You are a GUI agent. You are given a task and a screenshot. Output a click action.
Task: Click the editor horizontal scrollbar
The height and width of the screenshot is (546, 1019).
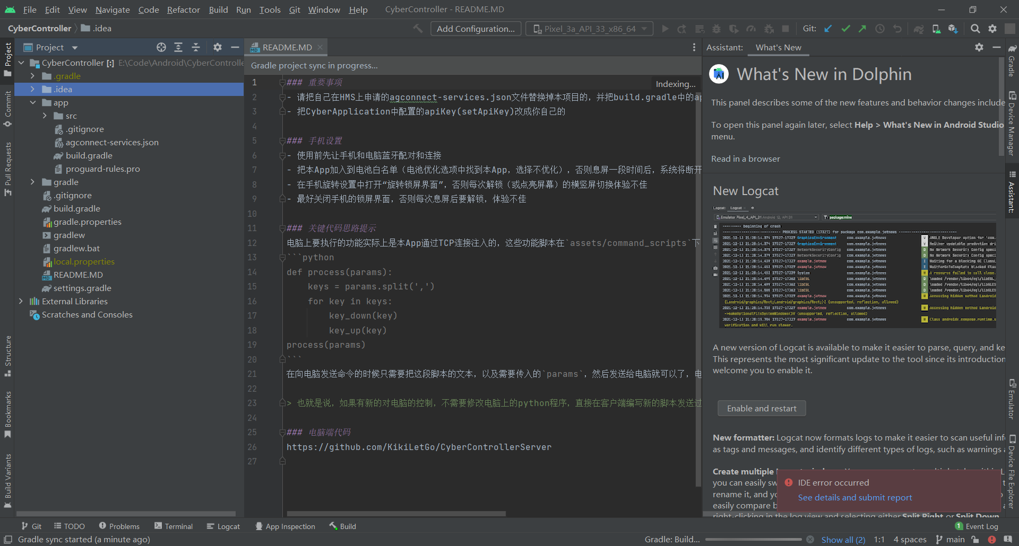click(x=396, y=514)
